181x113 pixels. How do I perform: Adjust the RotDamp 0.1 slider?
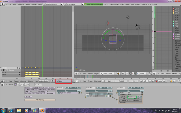[47, 92]
